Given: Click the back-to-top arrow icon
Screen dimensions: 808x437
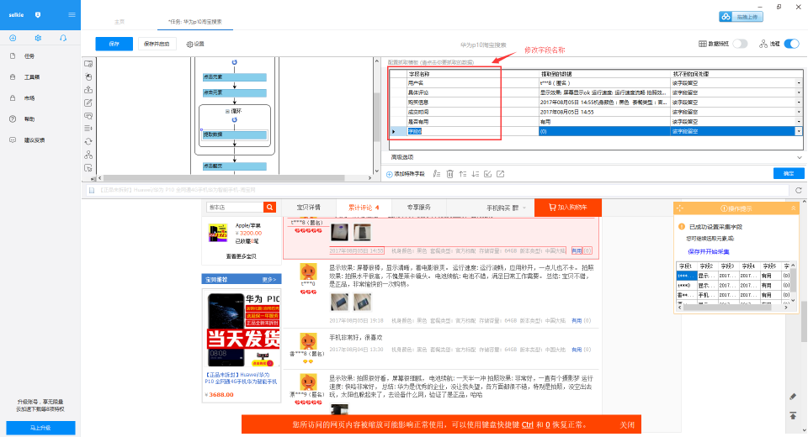Looking at the screenshot, I should [x=793, y=415].
